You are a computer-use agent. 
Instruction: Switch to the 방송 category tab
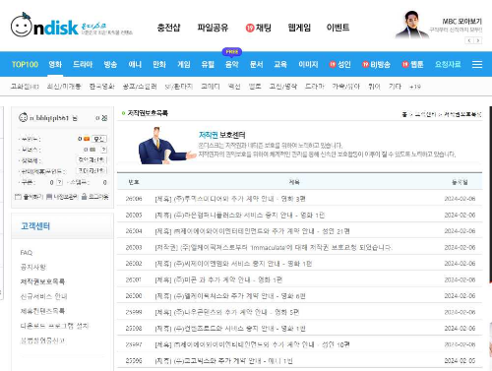110,64
